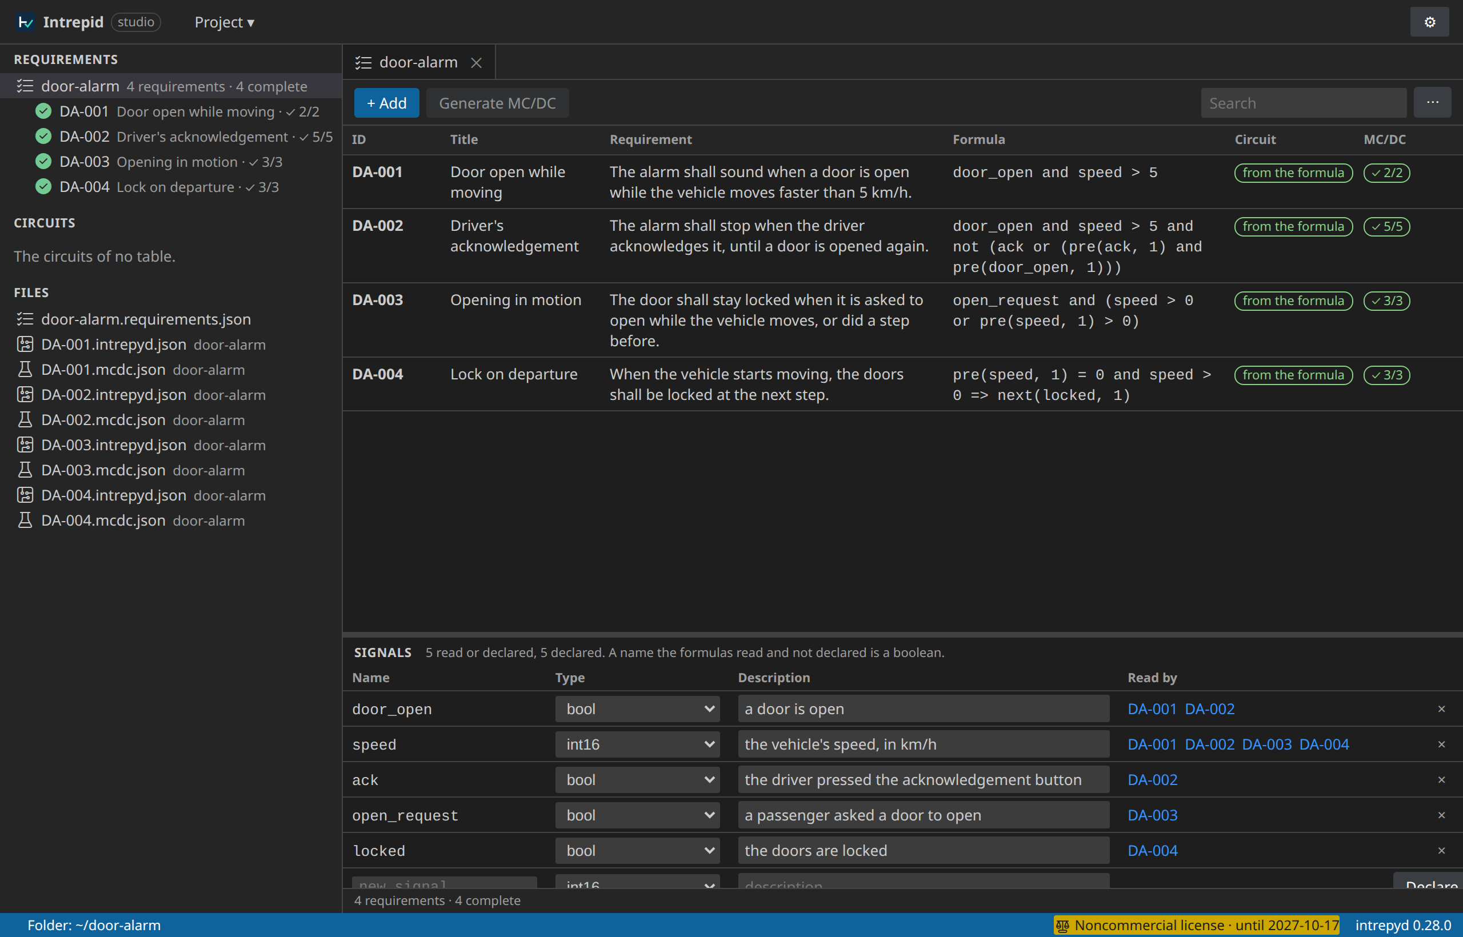Click 'from the formula' badge for DA-001
This screenshot has width=1463, height=937.
click(1293, 173)
